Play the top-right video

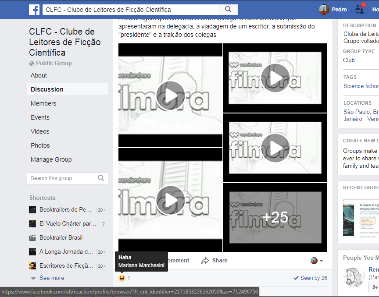(x=275, y=78)
